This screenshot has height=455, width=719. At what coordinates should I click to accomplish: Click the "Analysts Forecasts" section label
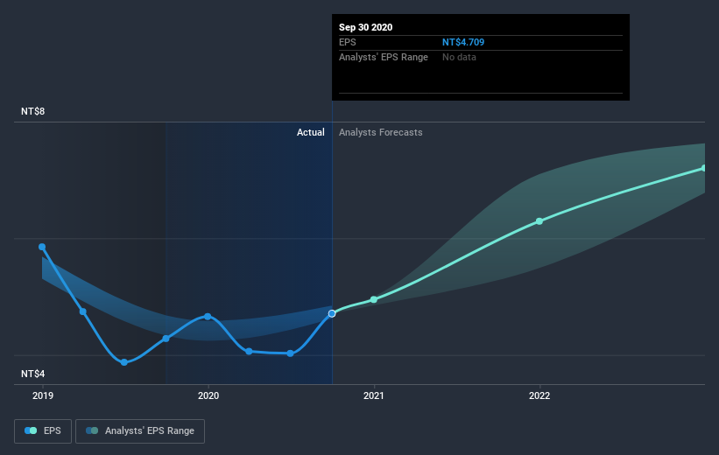pos(380,132)
